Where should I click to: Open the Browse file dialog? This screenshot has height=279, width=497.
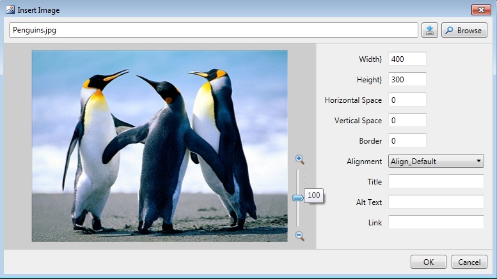point(464,30)
